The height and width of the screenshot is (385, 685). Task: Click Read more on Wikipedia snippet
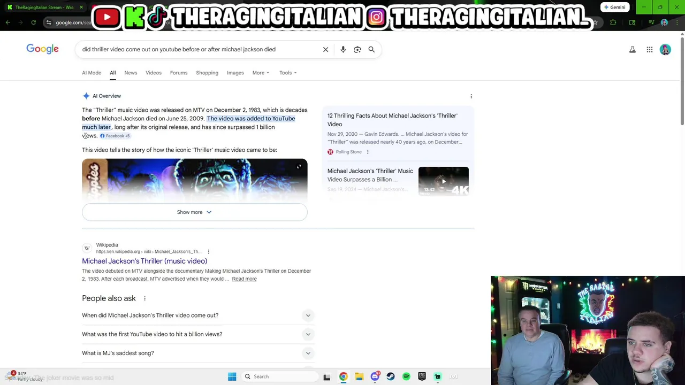244,279
